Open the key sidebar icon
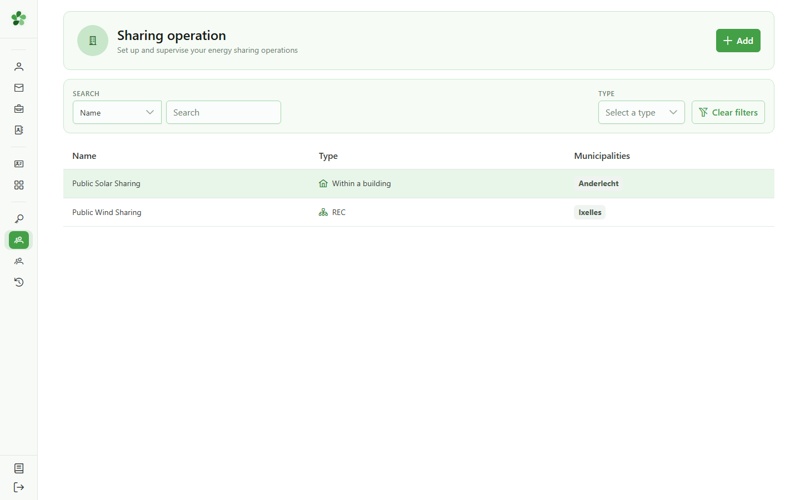Screen dimensions: 800x500 tap(19, 219)
